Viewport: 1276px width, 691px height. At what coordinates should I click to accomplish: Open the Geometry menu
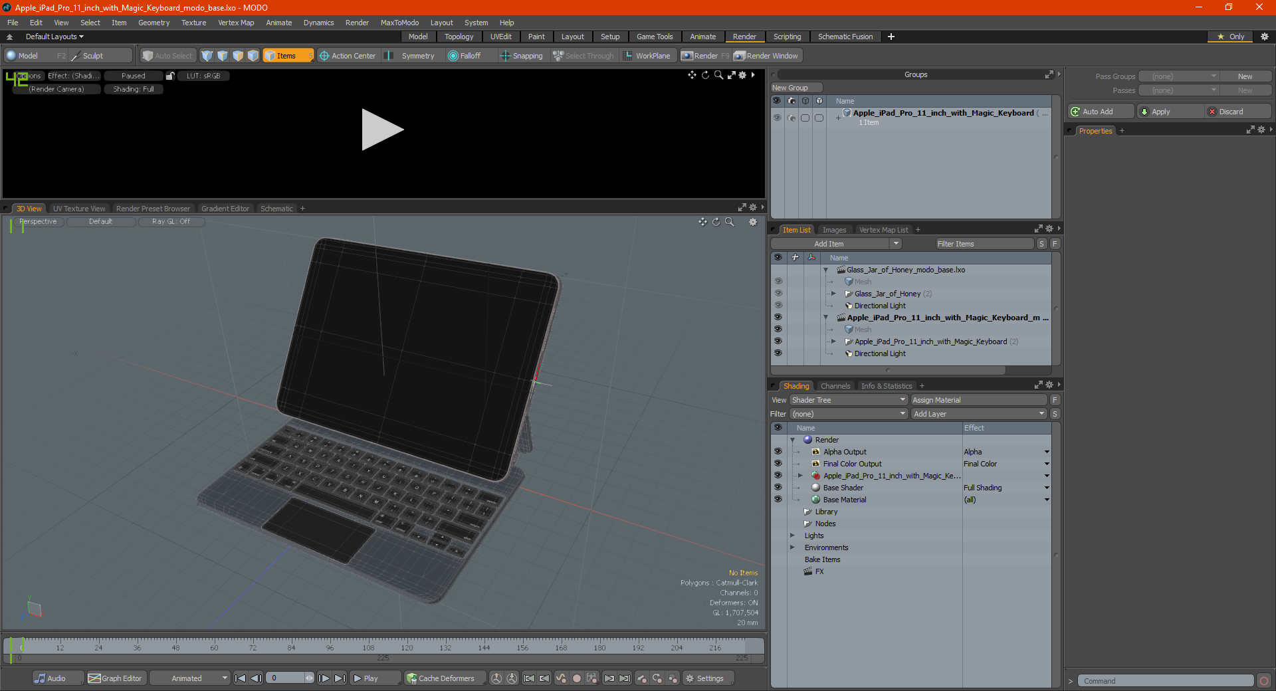[x=154, y=23]
